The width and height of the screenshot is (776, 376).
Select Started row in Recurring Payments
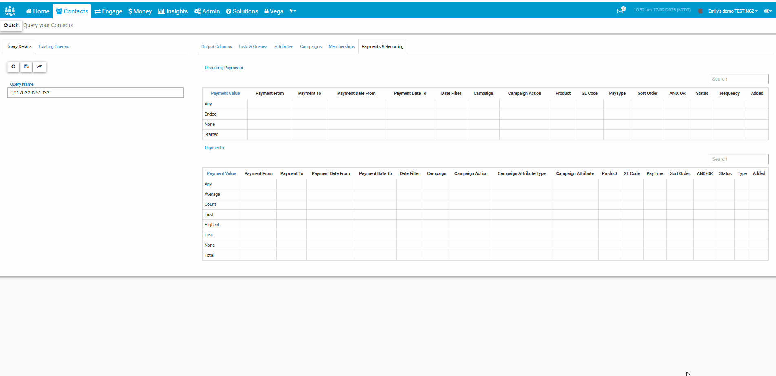point(485,135)
